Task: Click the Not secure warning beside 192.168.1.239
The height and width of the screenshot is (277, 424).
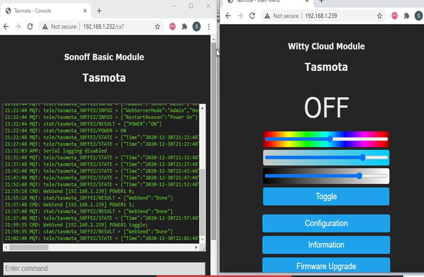Action: pos(281,16)
